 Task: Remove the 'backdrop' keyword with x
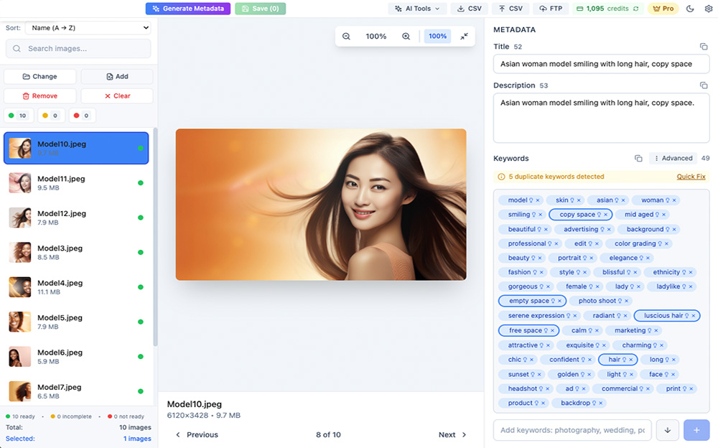coord(600,403)
